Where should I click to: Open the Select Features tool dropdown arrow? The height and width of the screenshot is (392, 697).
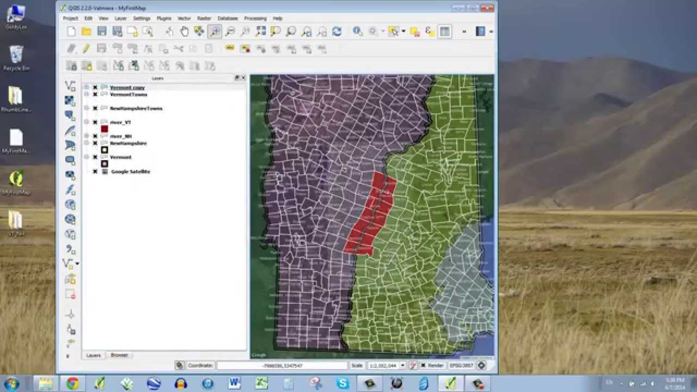point(403,32)
